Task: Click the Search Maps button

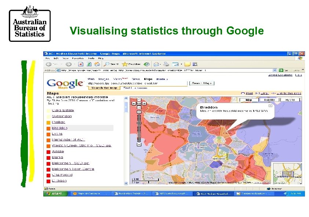Action: tap(201, 83)
